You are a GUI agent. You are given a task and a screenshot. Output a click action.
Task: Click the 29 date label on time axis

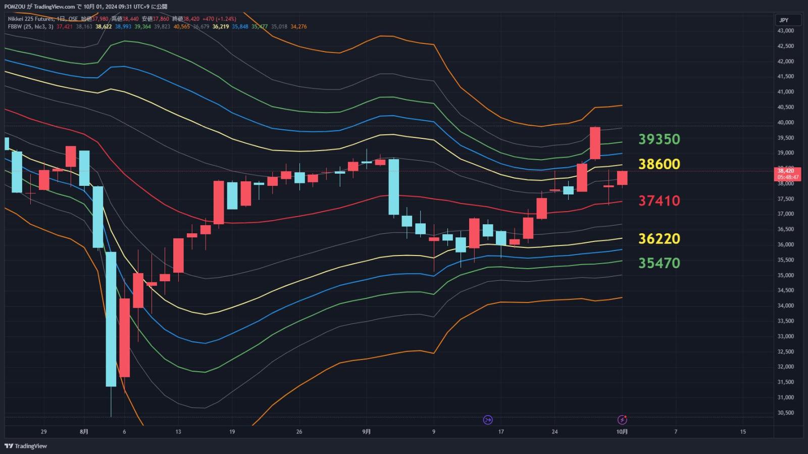click(44, 432)
